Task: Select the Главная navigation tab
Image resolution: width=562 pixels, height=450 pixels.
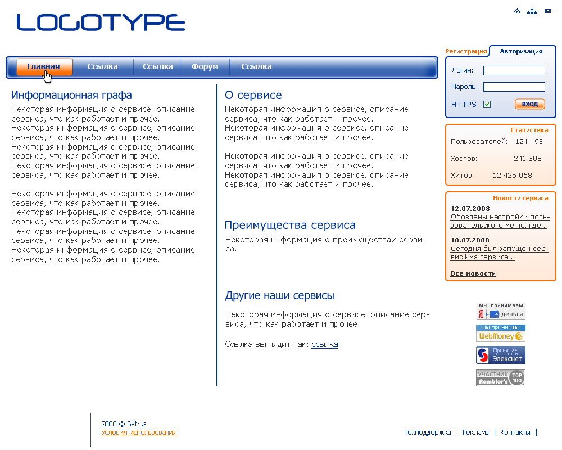Action: pos(44,67)
